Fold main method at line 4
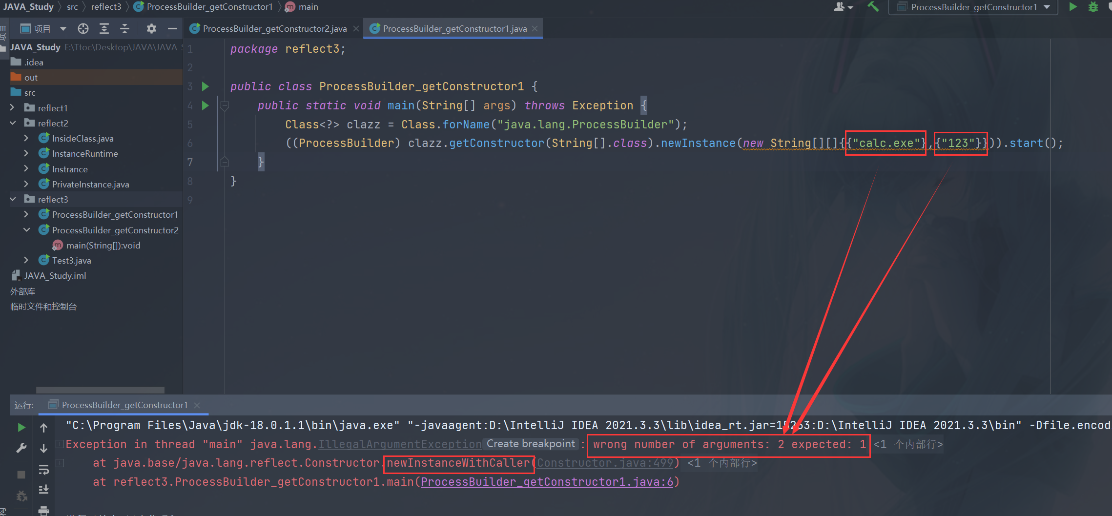This screenshot has height=516, width=1112. click(225, 105)
